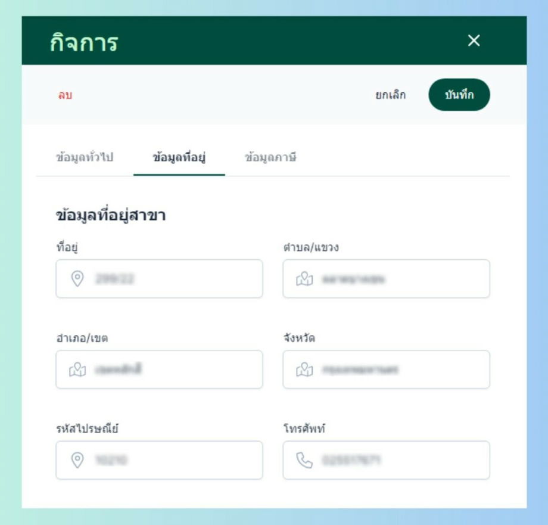Click the phone icon in โทรศัพท์ field
Screen dimensions: 548x525
click(304, 460)
